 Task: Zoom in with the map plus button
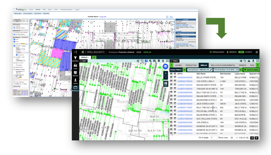(165, 73)
